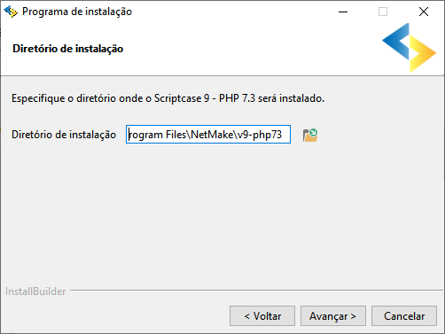Viewport: 445px width, 334px height.
Task: Close the installer with the X button
Action: [x=424, y=12]
